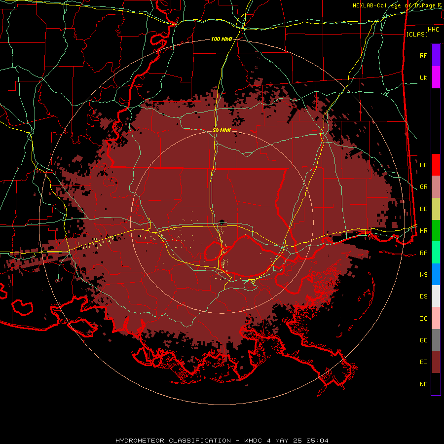This screenshot has height=444, width=444.
Task: Pick the RA light-green legend swatch
Action: (x=436, y=253)
